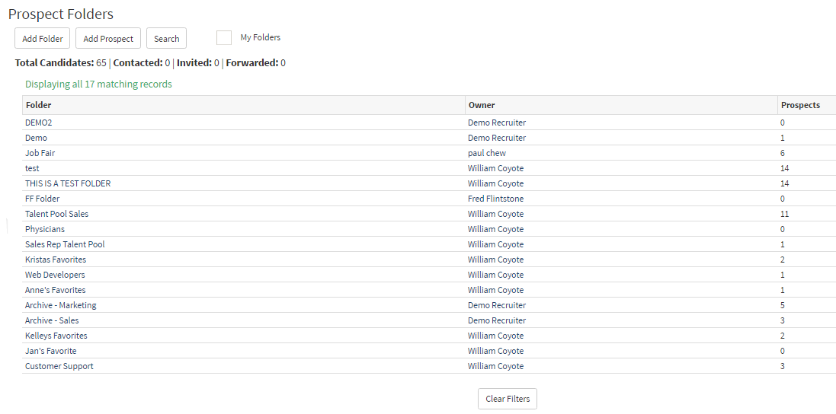Sort by the Folder column header

[x=38, y=105]
